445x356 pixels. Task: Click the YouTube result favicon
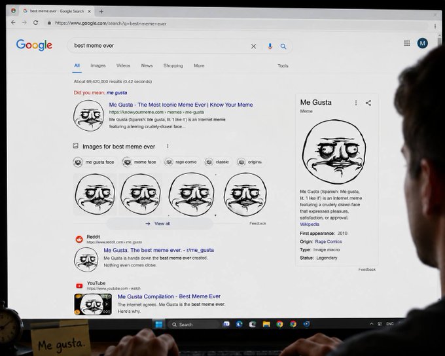pos(79,285)
